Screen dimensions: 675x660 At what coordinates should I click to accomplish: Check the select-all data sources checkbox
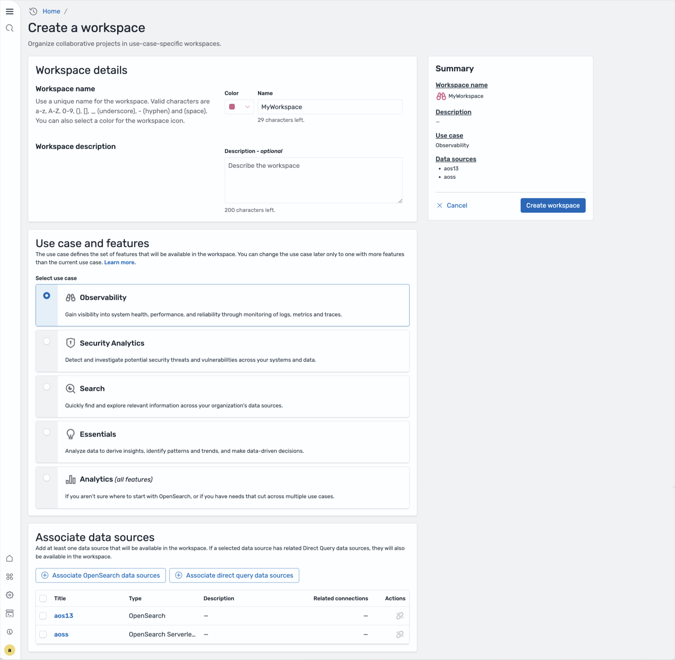pyautogui.click(x=43, y=599)
